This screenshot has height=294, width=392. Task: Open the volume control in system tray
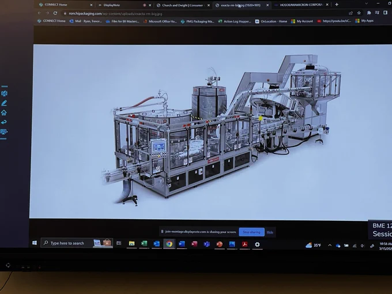coord(362,246)
